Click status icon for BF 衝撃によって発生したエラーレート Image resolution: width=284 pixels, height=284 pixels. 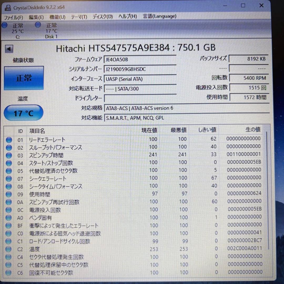coord(8,226)
